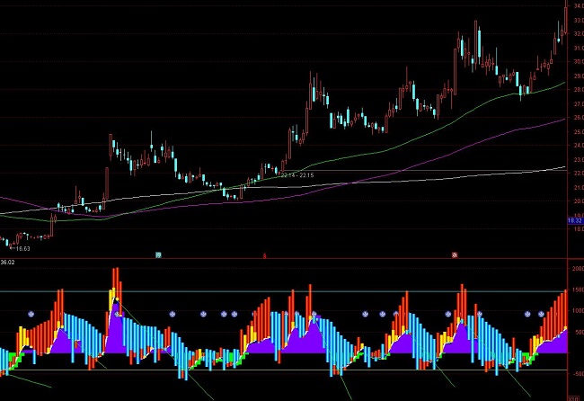Click the small red marker at center of time axis
Screen dimensions: 584x401
point(264,255)
